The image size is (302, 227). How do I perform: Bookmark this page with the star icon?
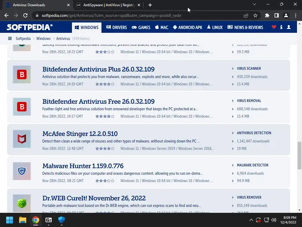click(x=255, y=15)
